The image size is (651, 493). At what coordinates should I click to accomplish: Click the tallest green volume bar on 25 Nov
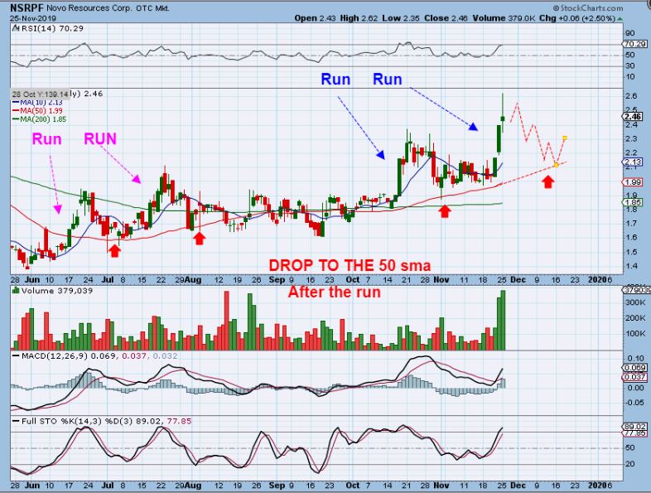point(503,320)
